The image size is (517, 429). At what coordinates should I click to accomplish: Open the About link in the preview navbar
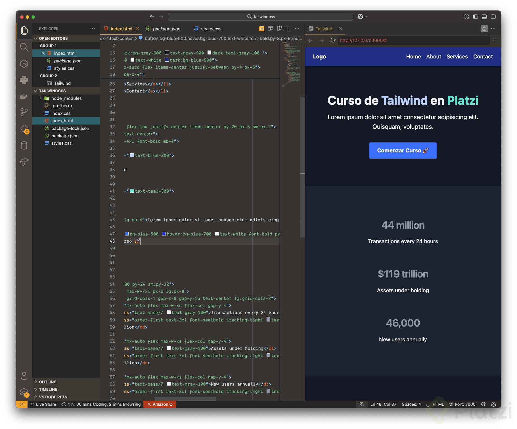coord(434,56)
